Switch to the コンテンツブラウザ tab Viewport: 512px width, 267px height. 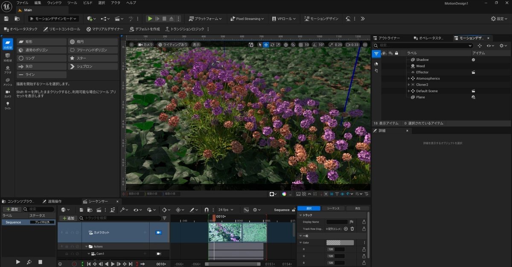(x=18, y=201)
